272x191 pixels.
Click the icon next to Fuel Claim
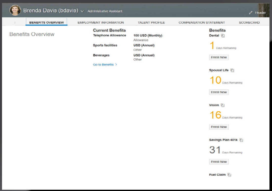229,175
